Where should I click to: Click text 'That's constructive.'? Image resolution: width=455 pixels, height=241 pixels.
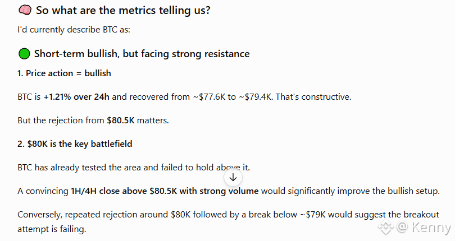click(313, 97)
